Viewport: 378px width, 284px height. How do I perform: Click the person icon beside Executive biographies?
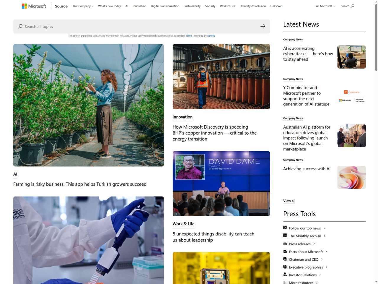pyautogui.click(x=285, y=267)
